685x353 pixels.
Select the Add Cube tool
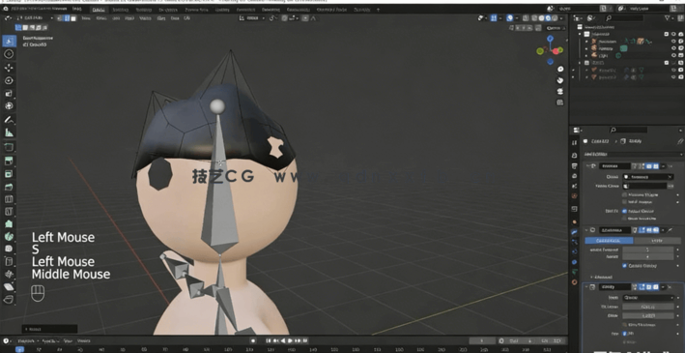[9, 147]
